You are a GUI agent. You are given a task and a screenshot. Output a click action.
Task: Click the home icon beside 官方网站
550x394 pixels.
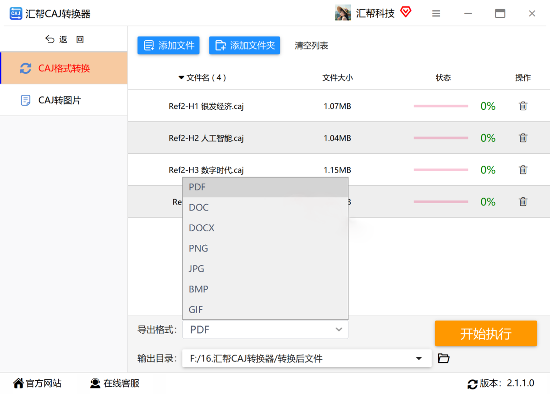coord(18,383)
